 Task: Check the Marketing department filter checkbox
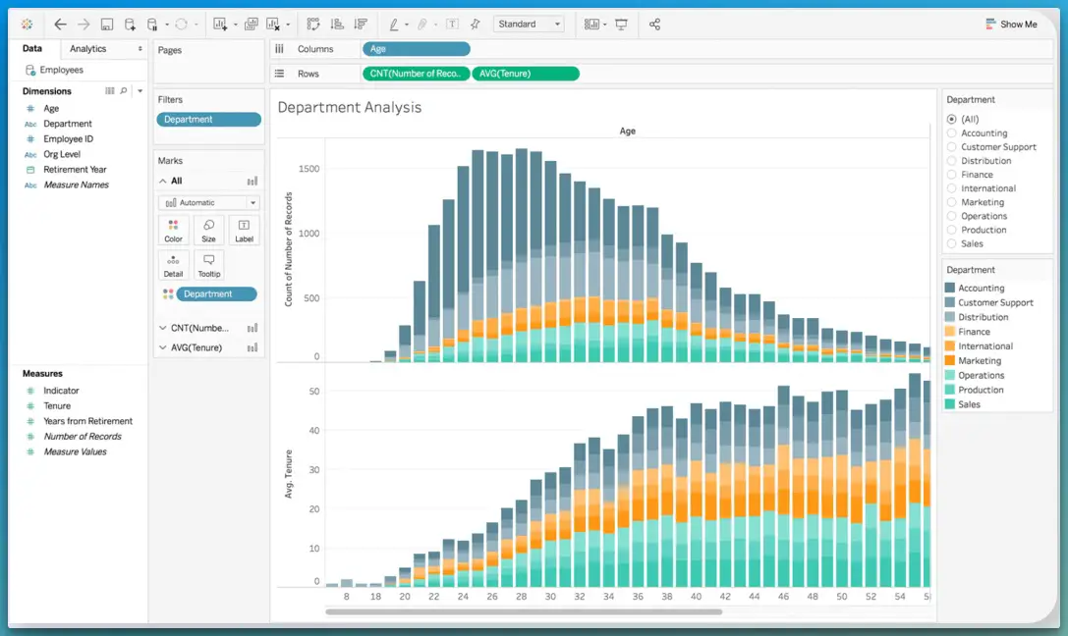click(949, 202)
